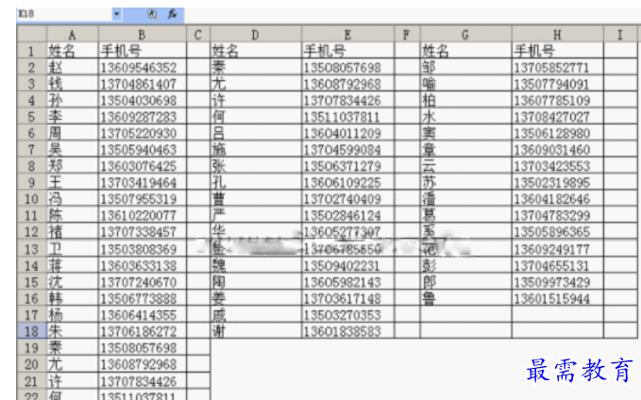Click the 姓名 header cell in column A
This screenshot has height=400, width=641.
coord(73,51)
